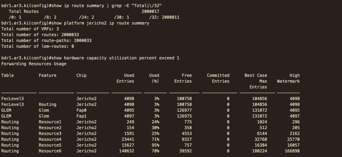Click the total routes value 2000017
This screenshot has height=157, width=342.
[150, 11]
